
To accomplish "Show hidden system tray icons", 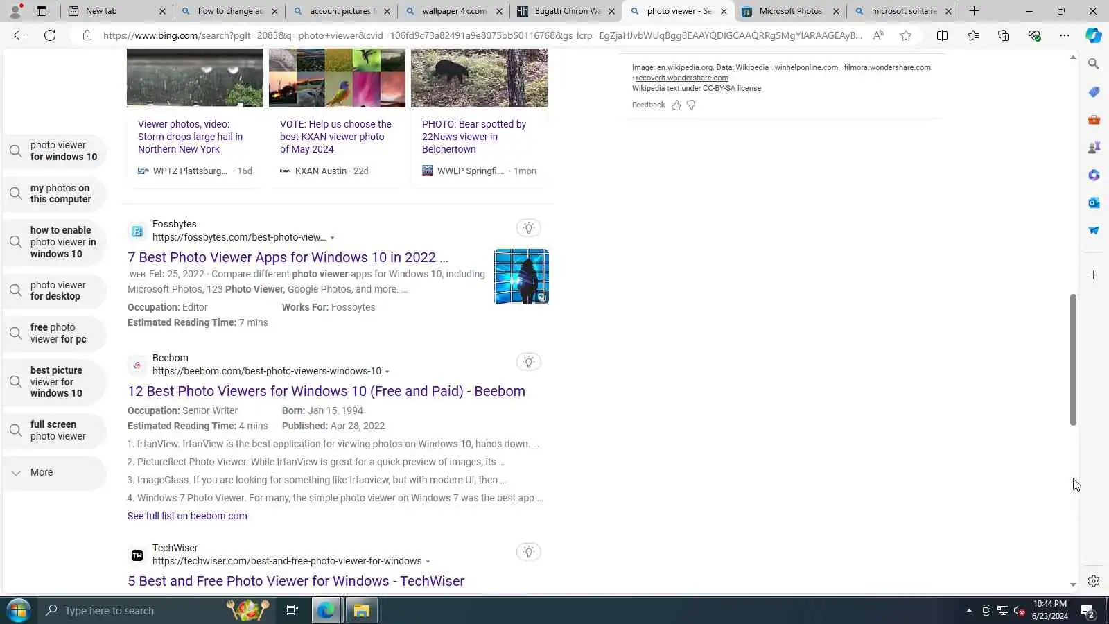I will [969, 611].
